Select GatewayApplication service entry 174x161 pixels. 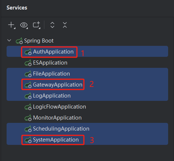pyautogui.click(x=87, y=85)
